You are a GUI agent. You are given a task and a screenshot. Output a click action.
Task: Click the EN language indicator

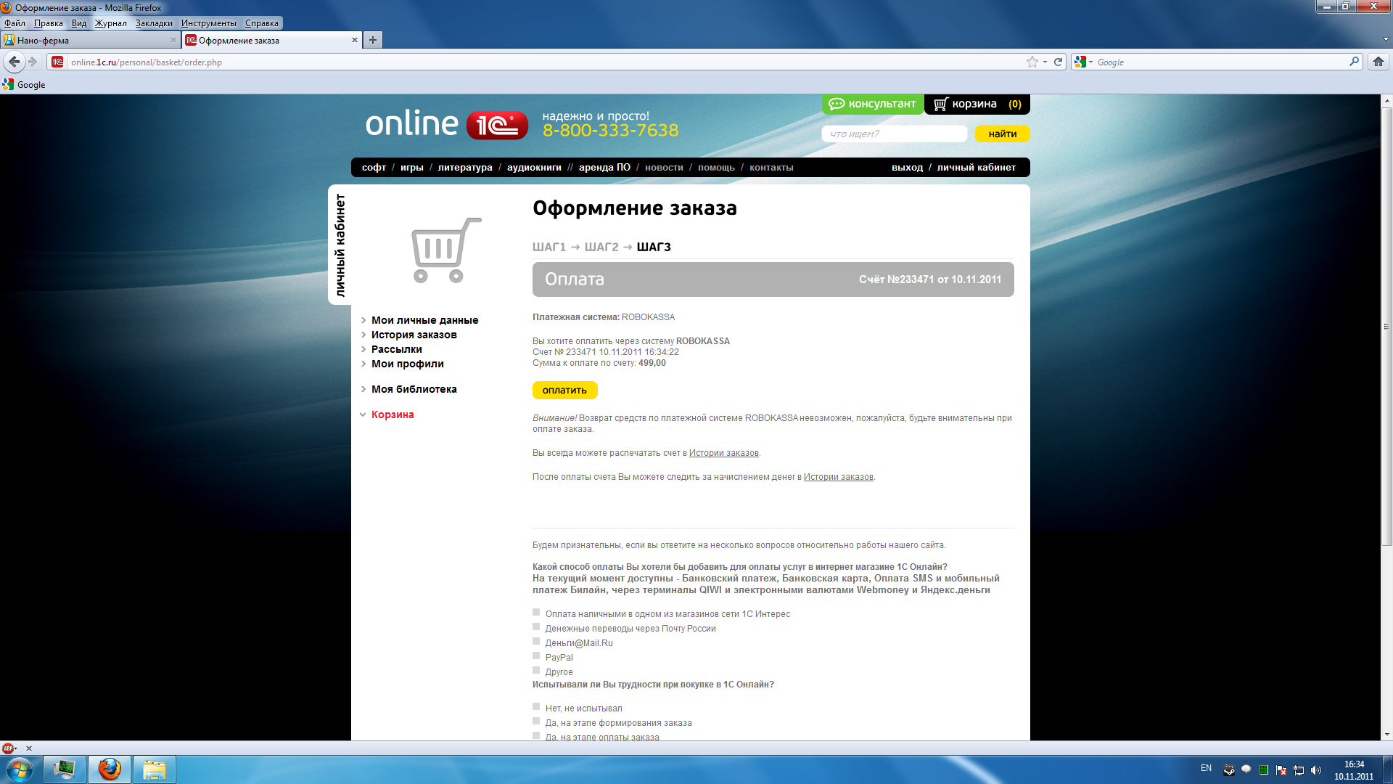(x=1206, y=768)
